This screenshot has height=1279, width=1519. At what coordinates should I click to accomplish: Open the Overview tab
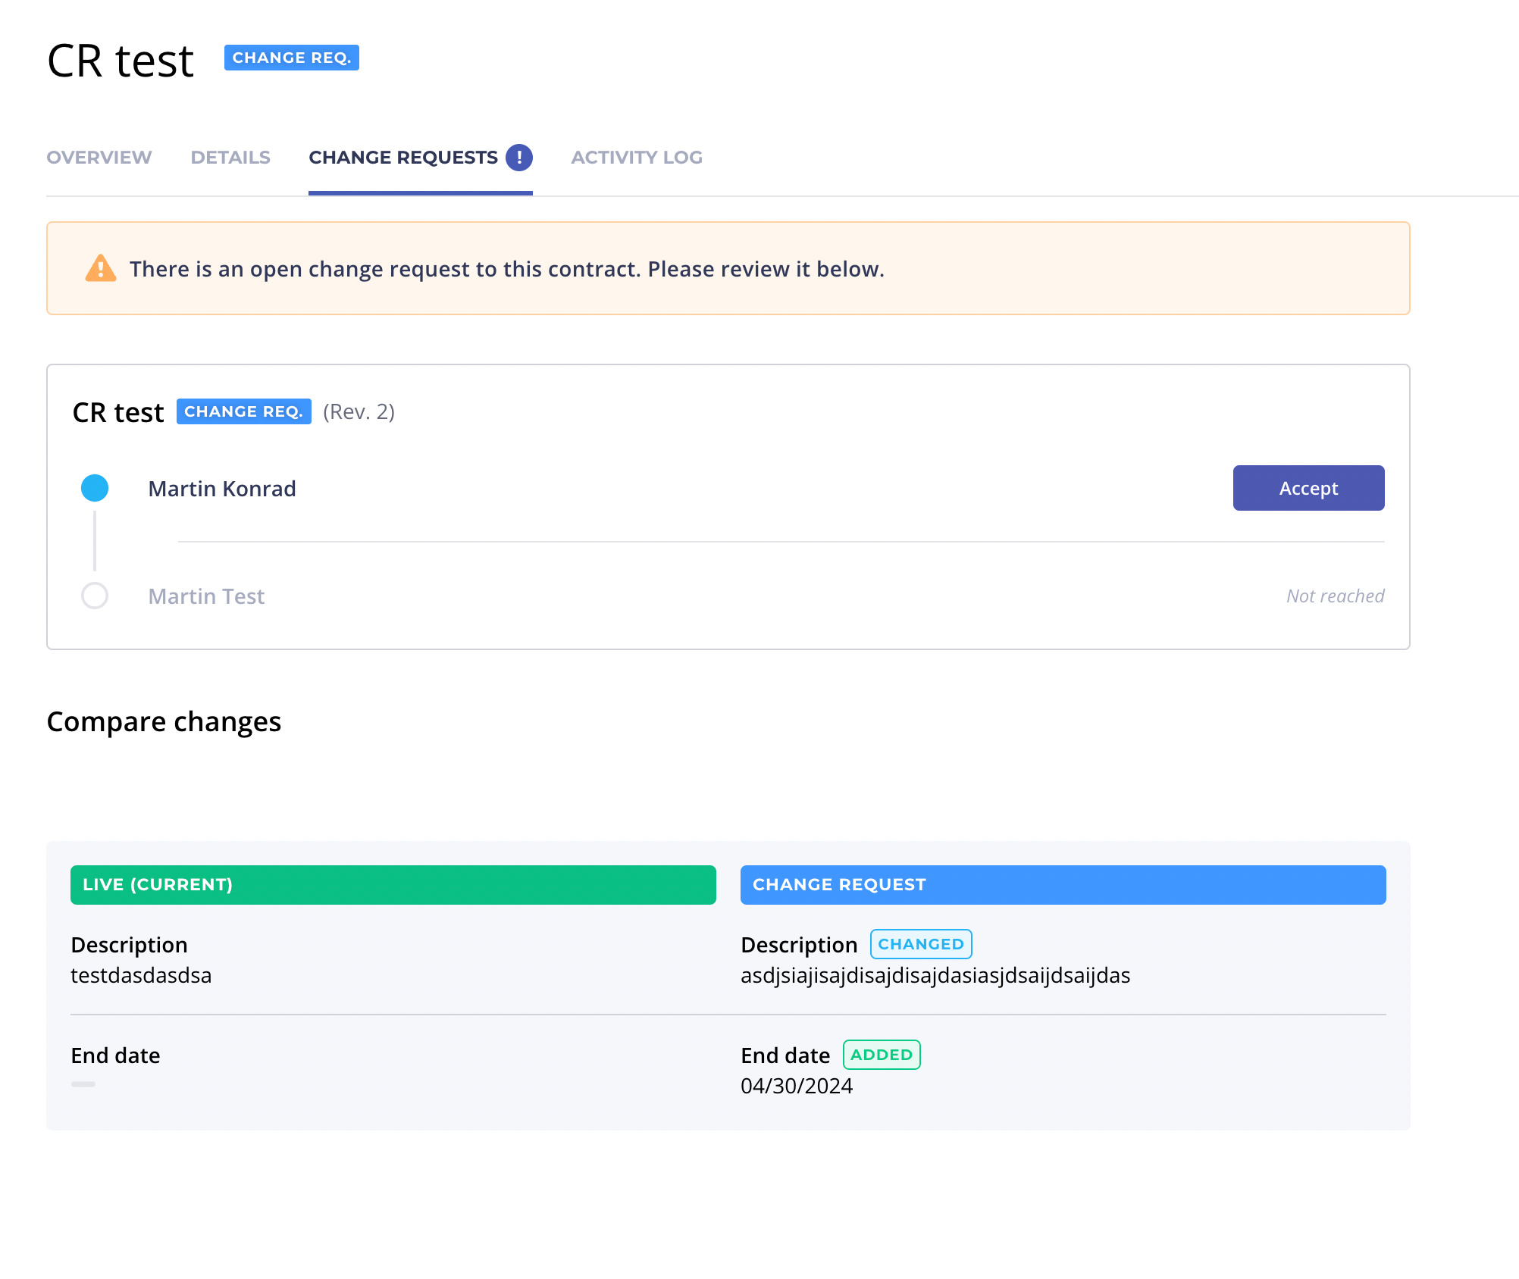click(99, 158)
